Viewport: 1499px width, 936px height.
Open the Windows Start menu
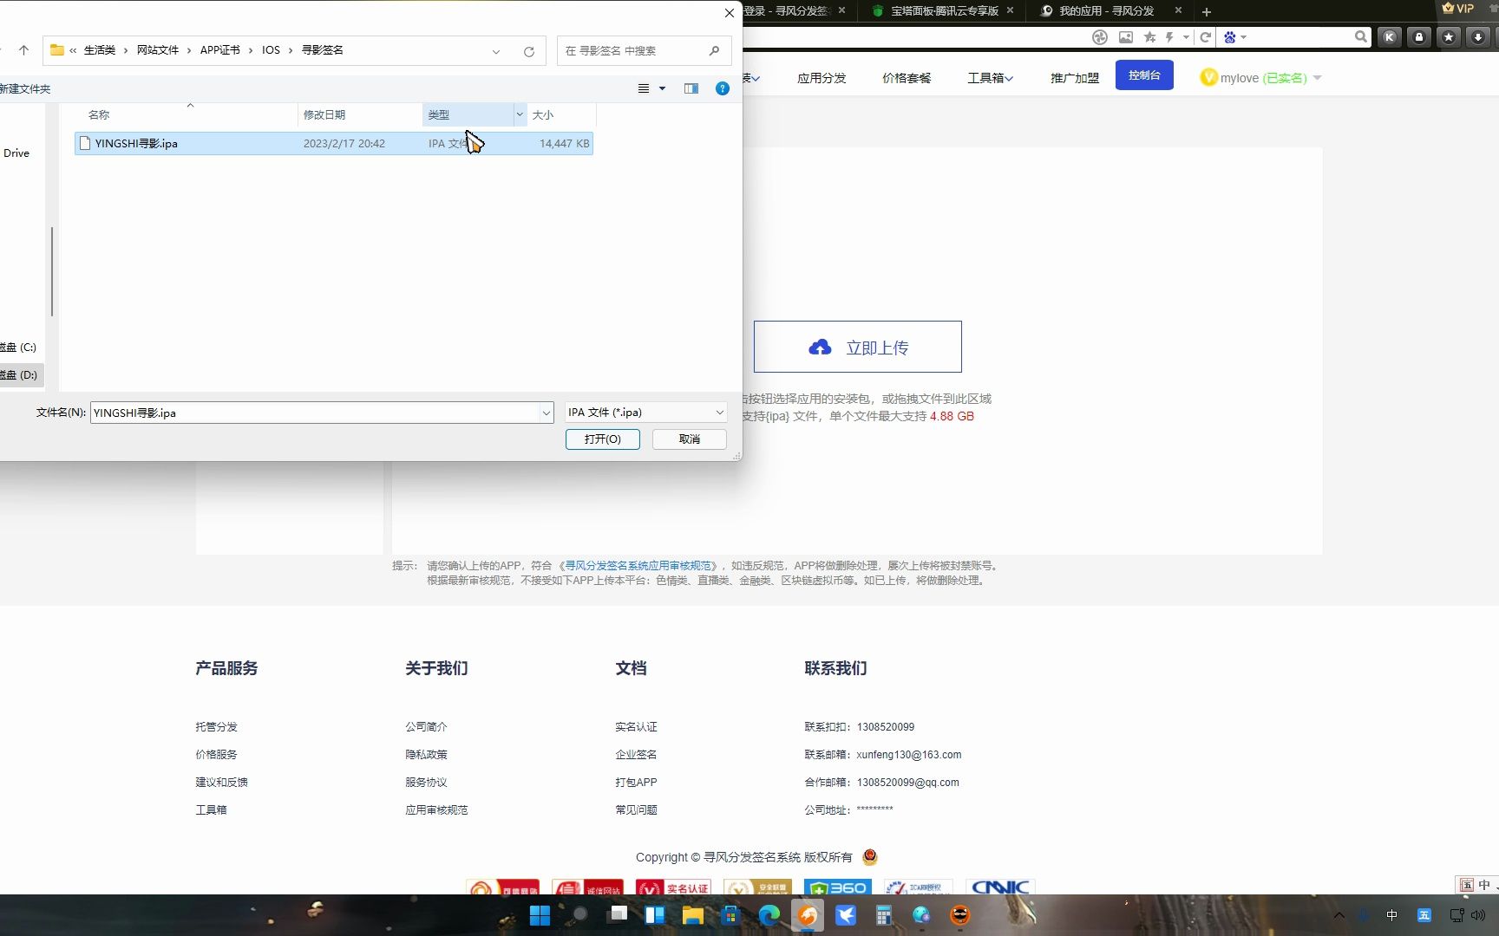click(540, 915)
